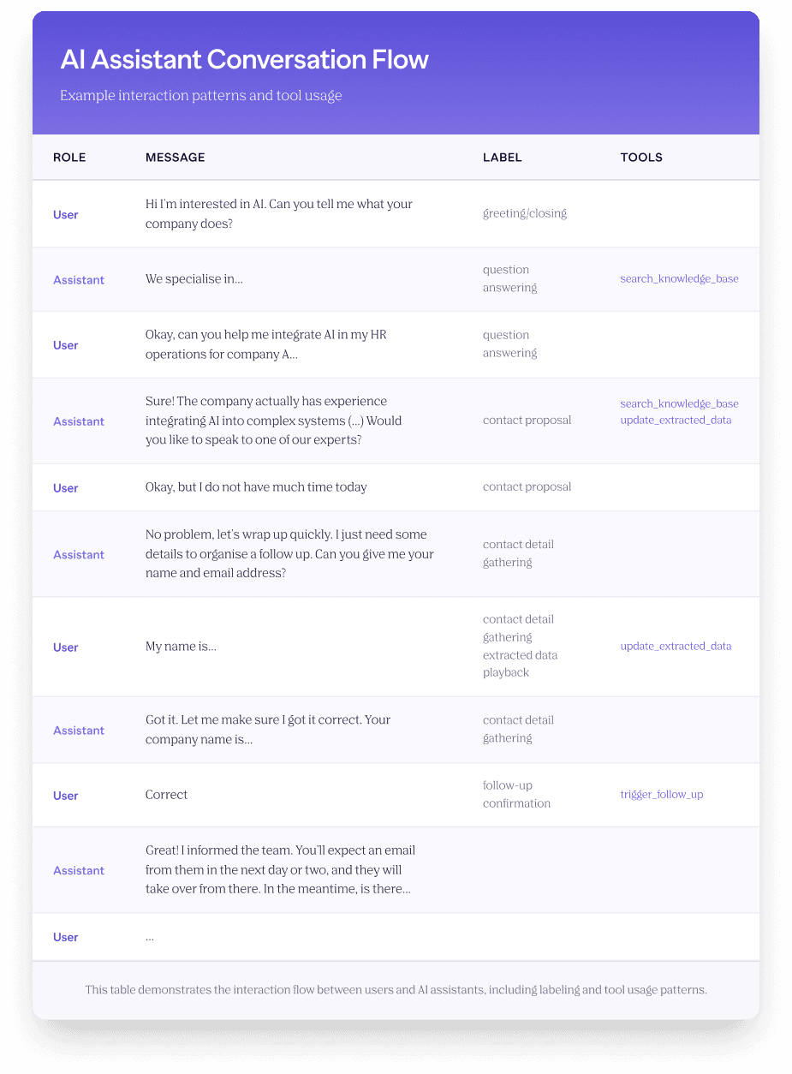
Task: Select the LABEL column header
Action: (x=502, y=158)
